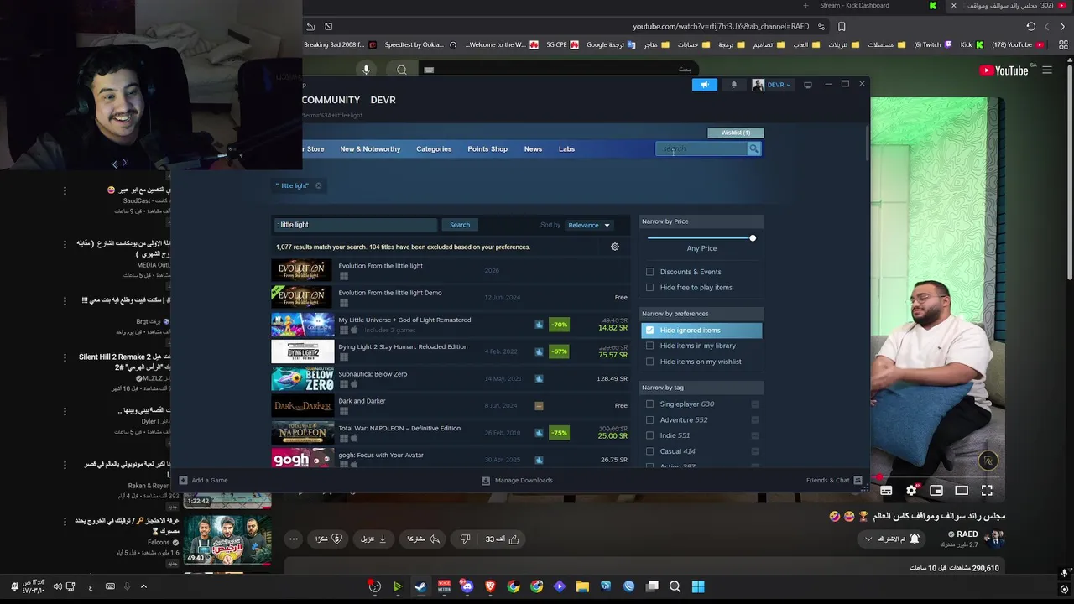This screenshot has width=1074, height=604.
Task: Remove the "little light" search term tag
Action: [318, 185]
